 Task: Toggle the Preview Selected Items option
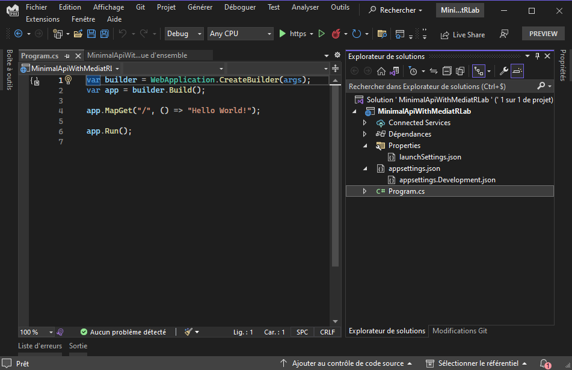click(x=518, y=71)
